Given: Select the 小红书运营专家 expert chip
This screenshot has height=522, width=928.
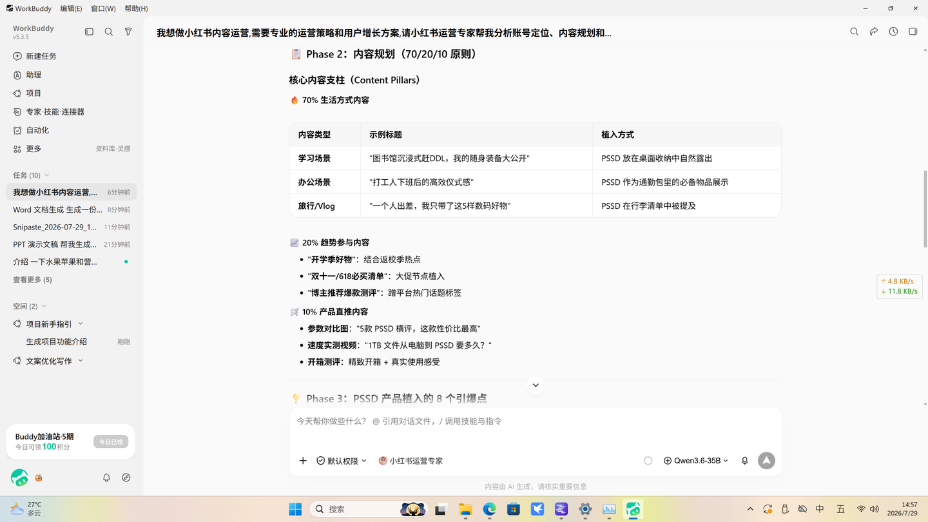Looking at the screenshot, I should point(411,461).
